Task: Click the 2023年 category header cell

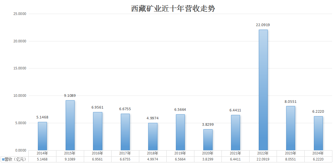Action: point(291,153)
